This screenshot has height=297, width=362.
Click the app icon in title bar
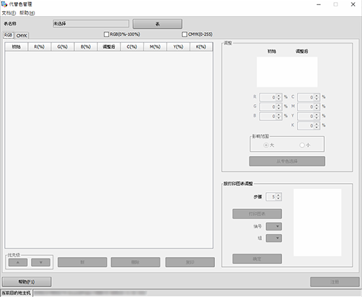4,4
